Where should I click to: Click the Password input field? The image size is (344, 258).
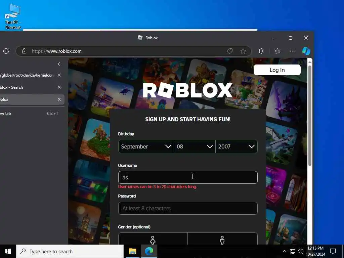188,208
